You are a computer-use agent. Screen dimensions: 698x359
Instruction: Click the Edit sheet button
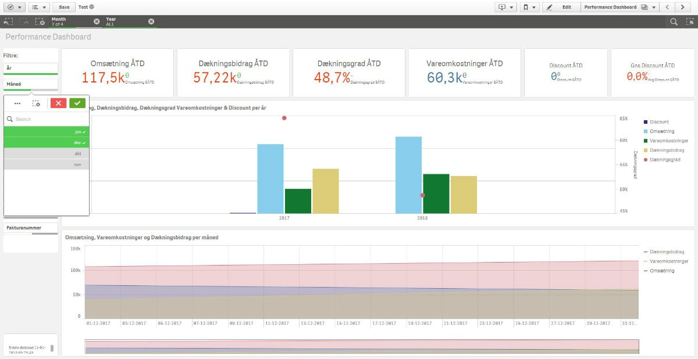tap(561, 7)
